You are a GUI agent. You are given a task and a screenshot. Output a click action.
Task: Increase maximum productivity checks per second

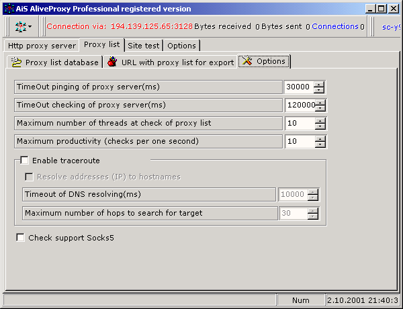click(x=320, y=138)
